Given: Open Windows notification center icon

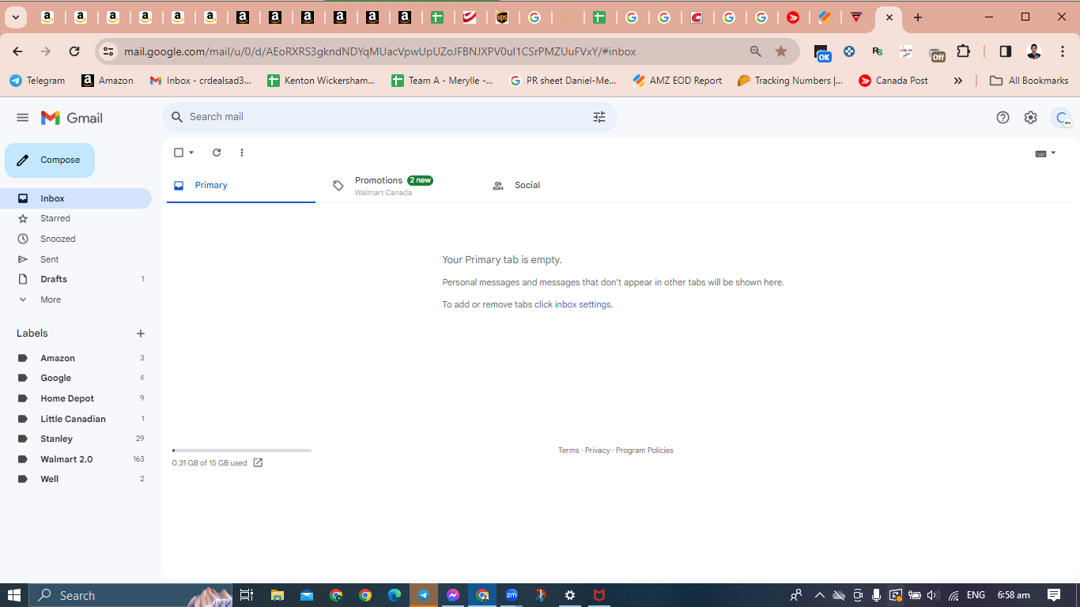Looking at the screenshot, I should click(x=1054, y=595).
